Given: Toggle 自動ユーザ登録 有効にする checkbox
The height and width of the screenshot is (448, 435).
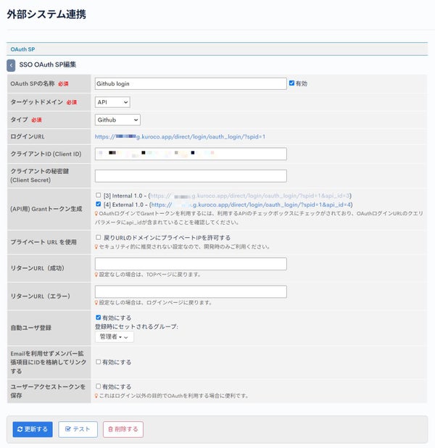Looking at the screenshot, I should point(99,318).
